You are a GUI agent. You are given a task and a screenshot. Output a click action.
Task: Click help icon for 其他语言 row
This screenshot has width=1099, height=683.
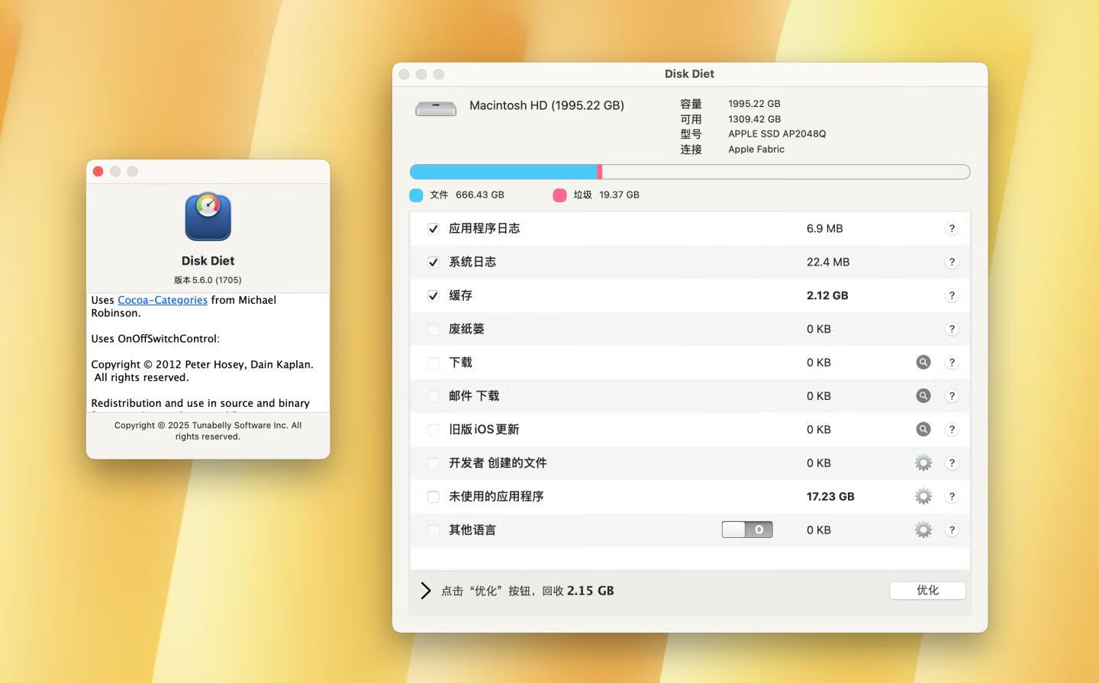952,530
